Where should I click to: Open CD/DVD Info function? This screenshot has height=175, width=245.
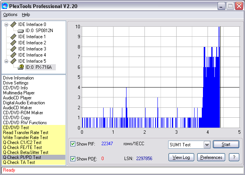[x=15, y=88]
